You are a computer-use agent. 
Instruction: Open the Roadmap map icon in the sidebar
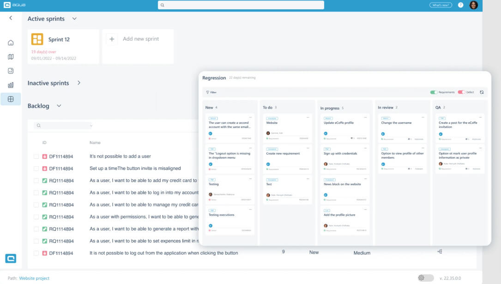[x=11, y=57]
